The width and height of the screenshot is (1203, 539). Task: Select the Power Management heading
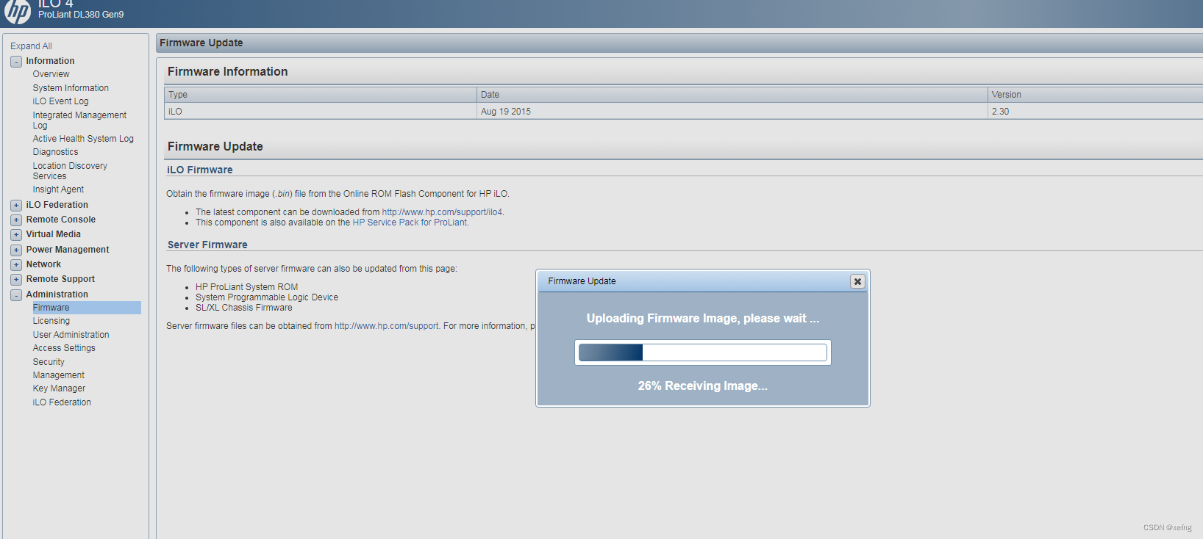[68, 250]
